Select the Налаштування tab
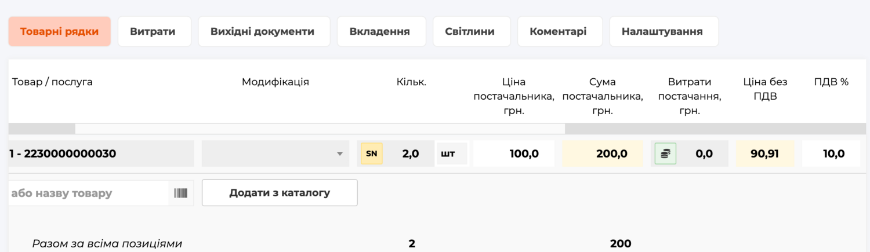 point(662,31)
